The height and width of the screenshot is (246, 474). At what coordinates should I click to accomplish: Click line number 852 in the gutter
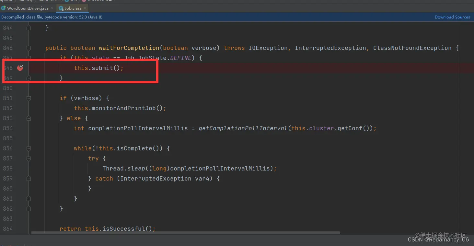[x=8, y=108]
